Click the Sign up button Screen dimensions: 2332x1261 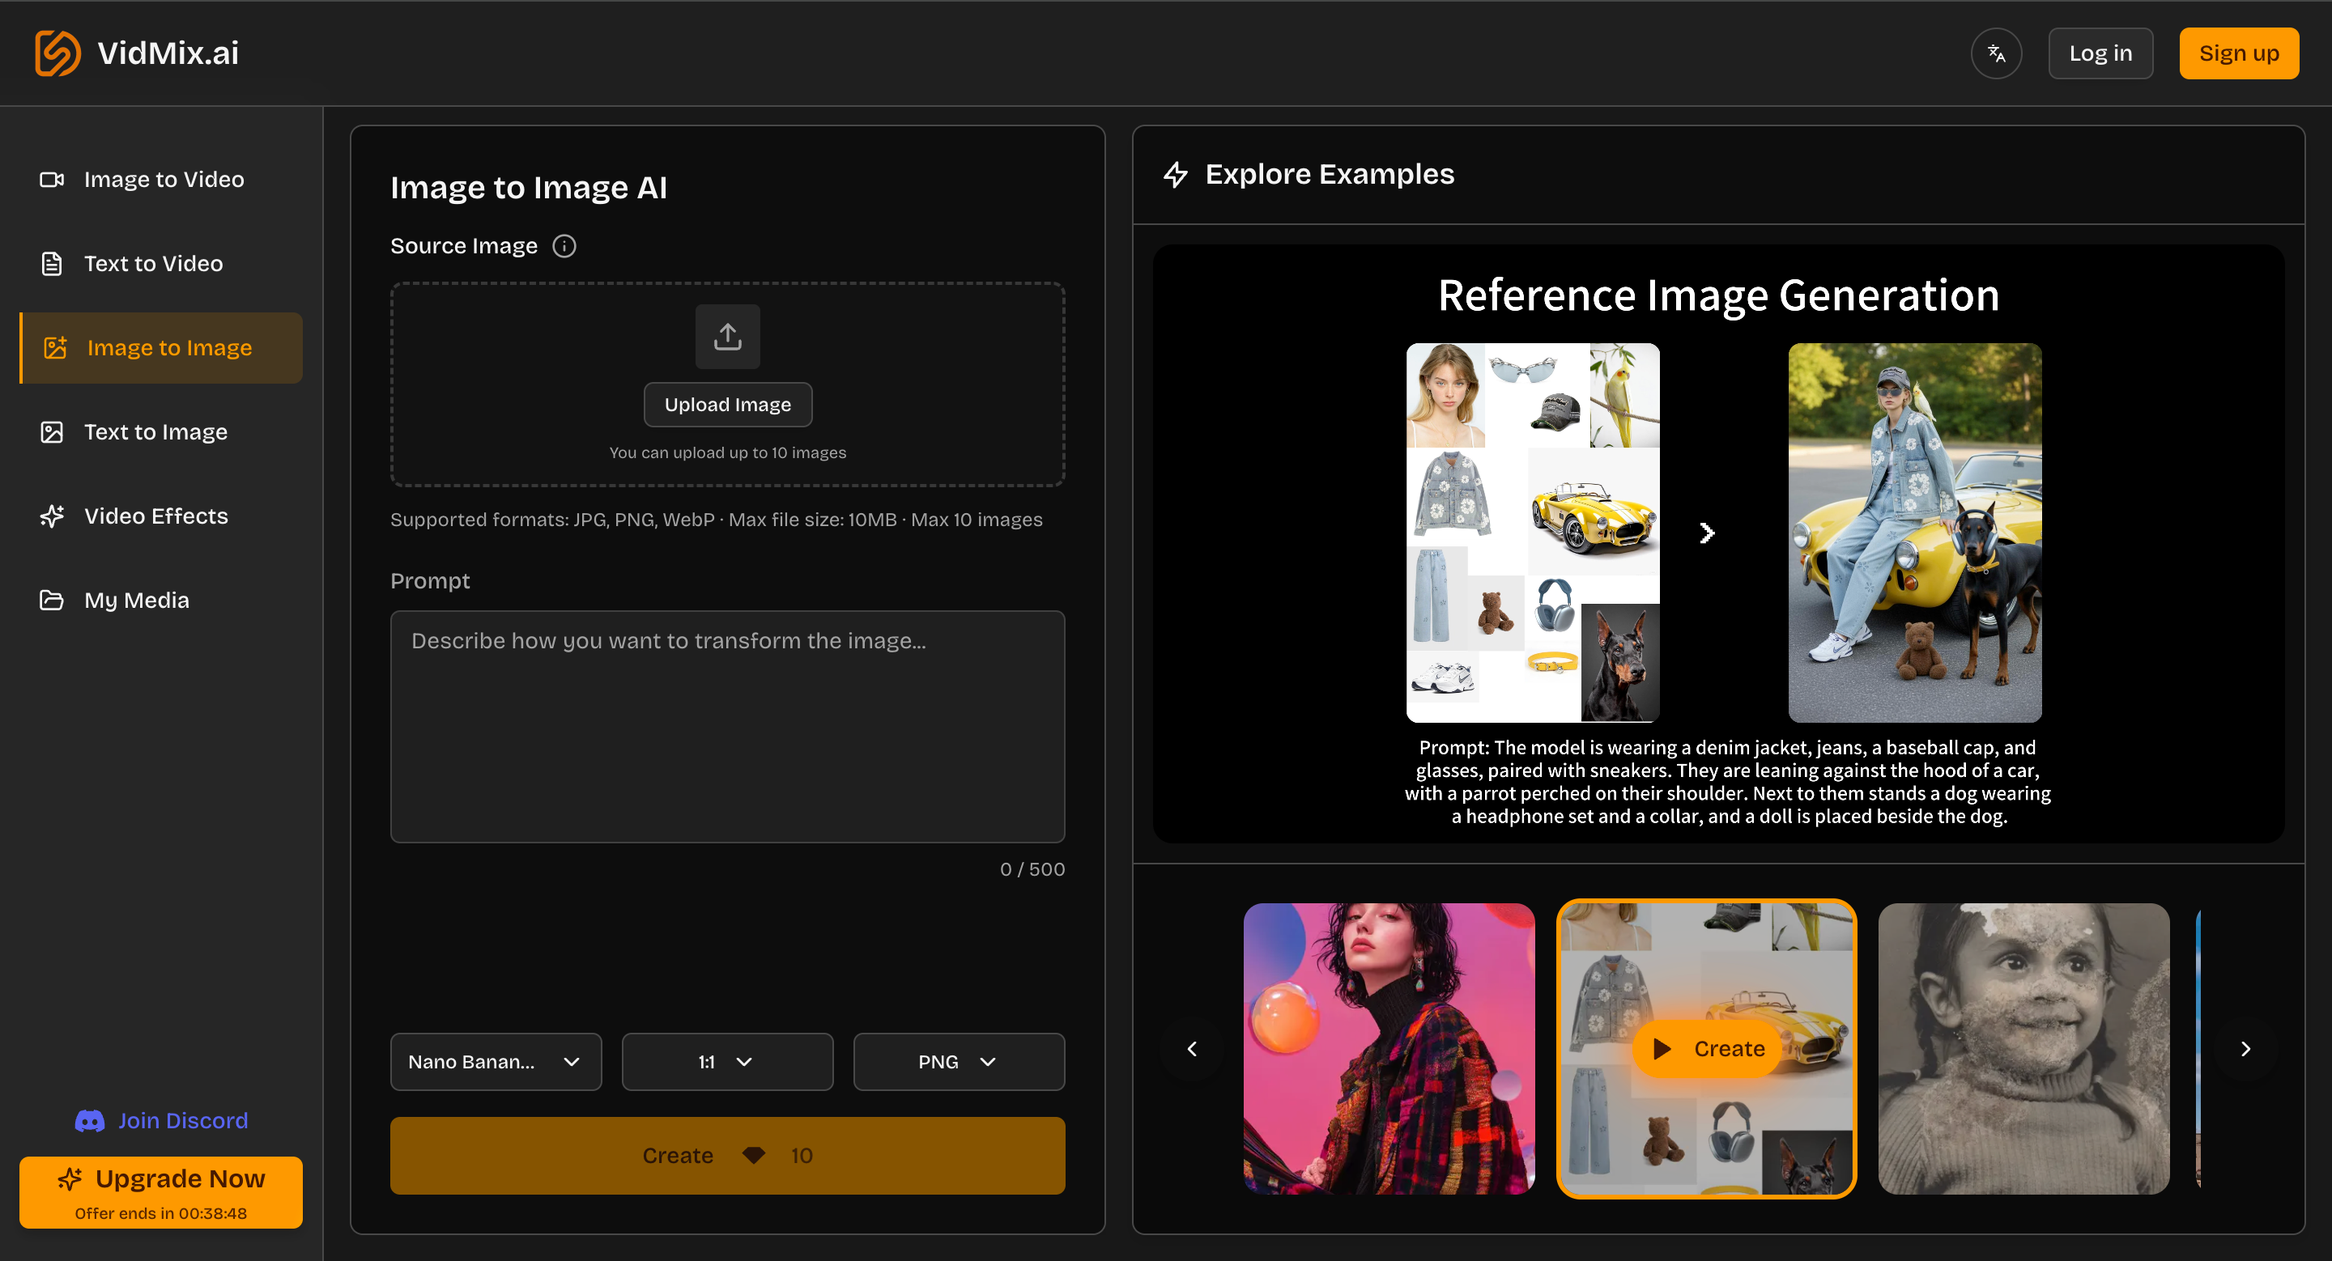click(x=2238, y=53)
